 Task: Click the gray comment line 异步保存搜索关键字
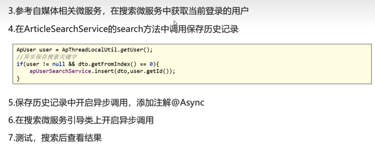(x=47, y=57)
